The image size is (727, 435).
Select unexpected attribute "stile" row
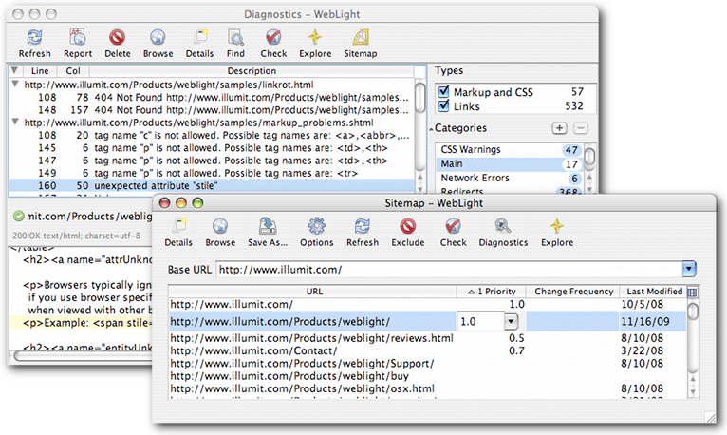[212, 185]
